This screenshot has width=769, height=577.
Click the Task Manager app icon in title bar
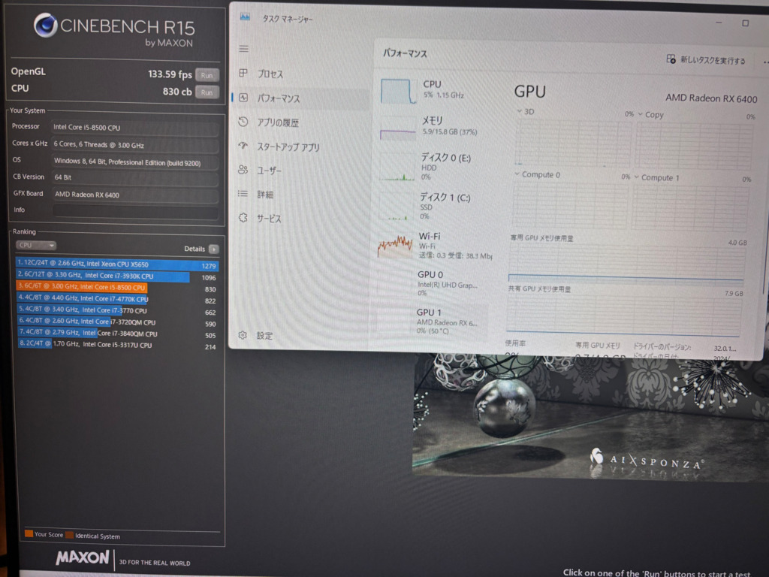245,17
